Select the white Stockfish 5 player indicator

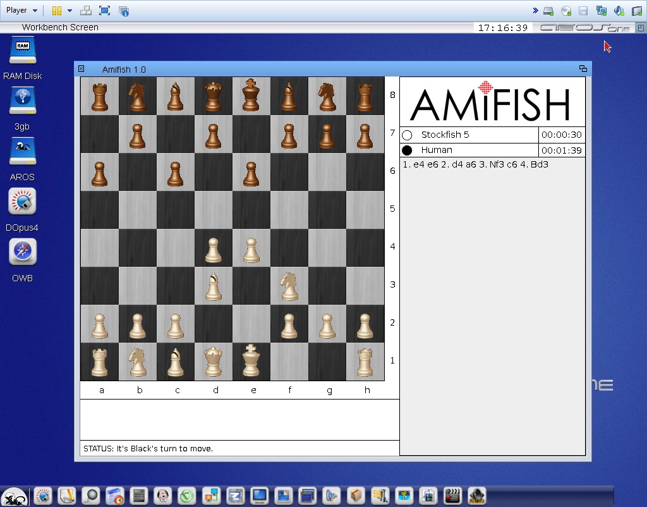[x=407, y=135]
